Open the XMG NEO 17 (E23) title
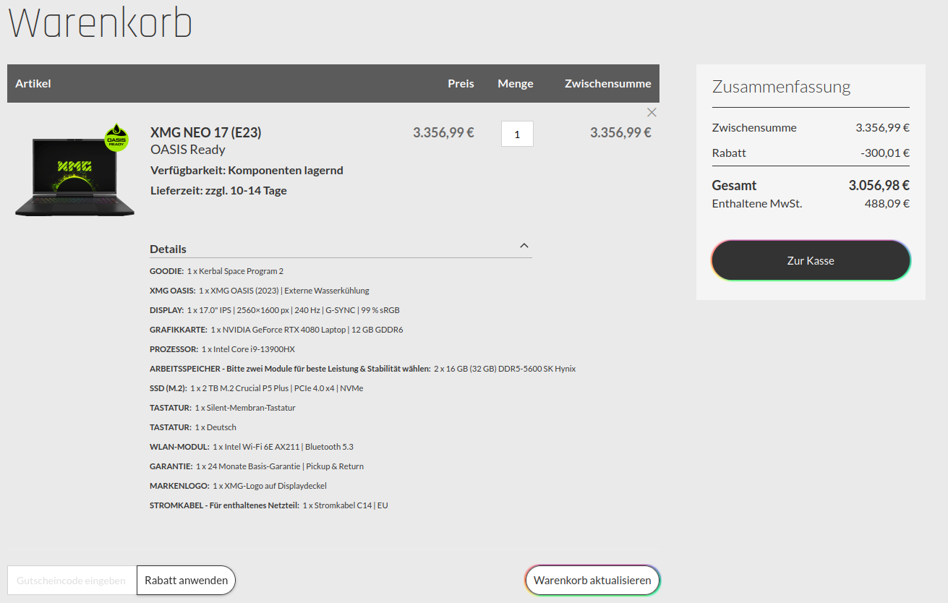948x603 pixels. point(205,132)
